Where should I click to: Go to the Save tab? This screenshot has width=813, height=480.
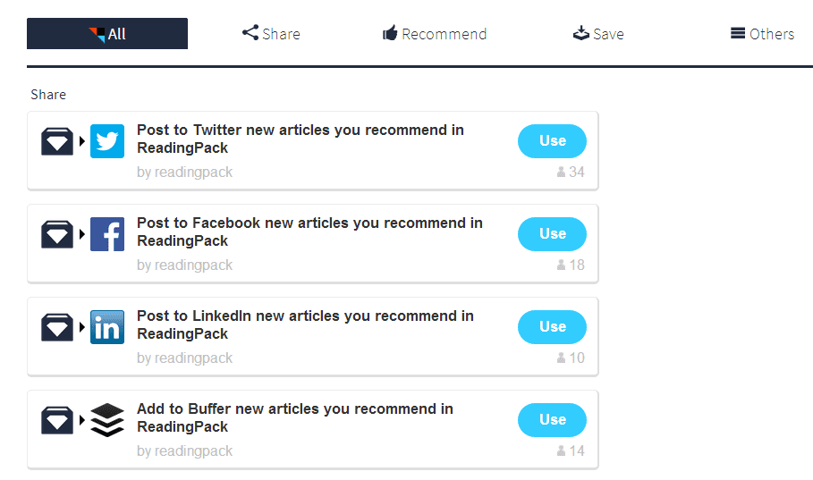click(x=598, y=34)
